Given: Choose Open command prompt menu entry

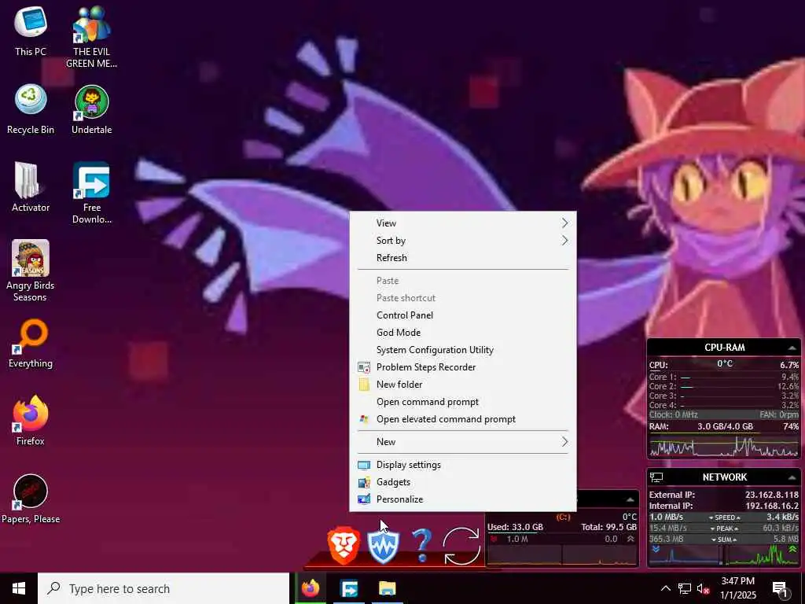Looking at the screenshot, I should [462, 402].
